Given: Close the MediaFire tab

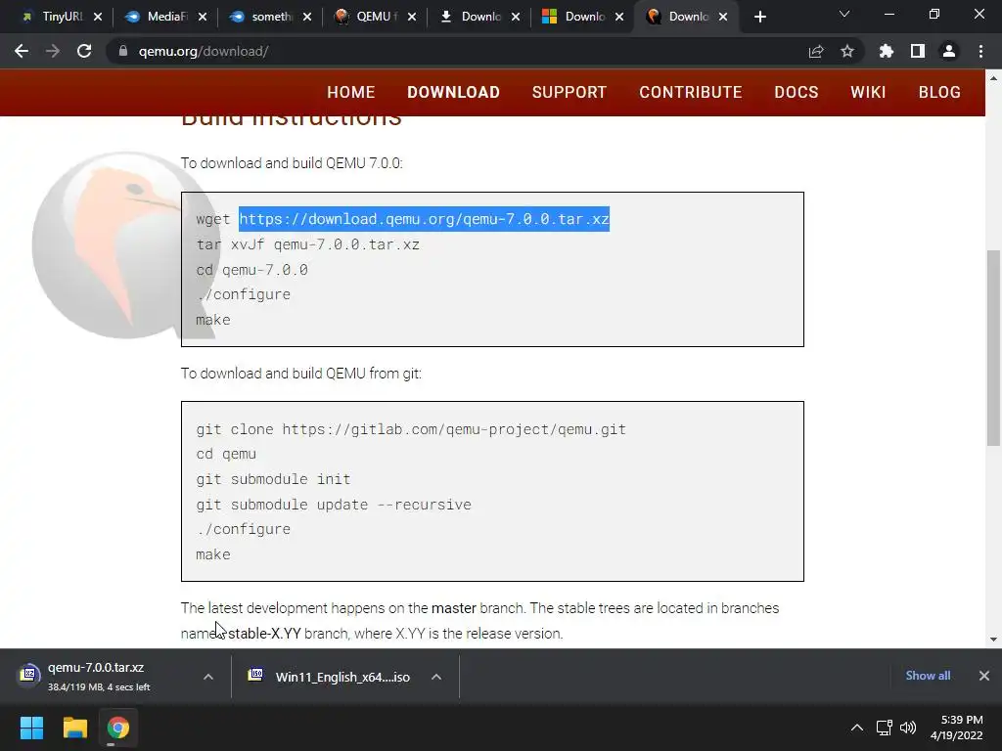Looking at the screenshot, I should coord(203,17).
